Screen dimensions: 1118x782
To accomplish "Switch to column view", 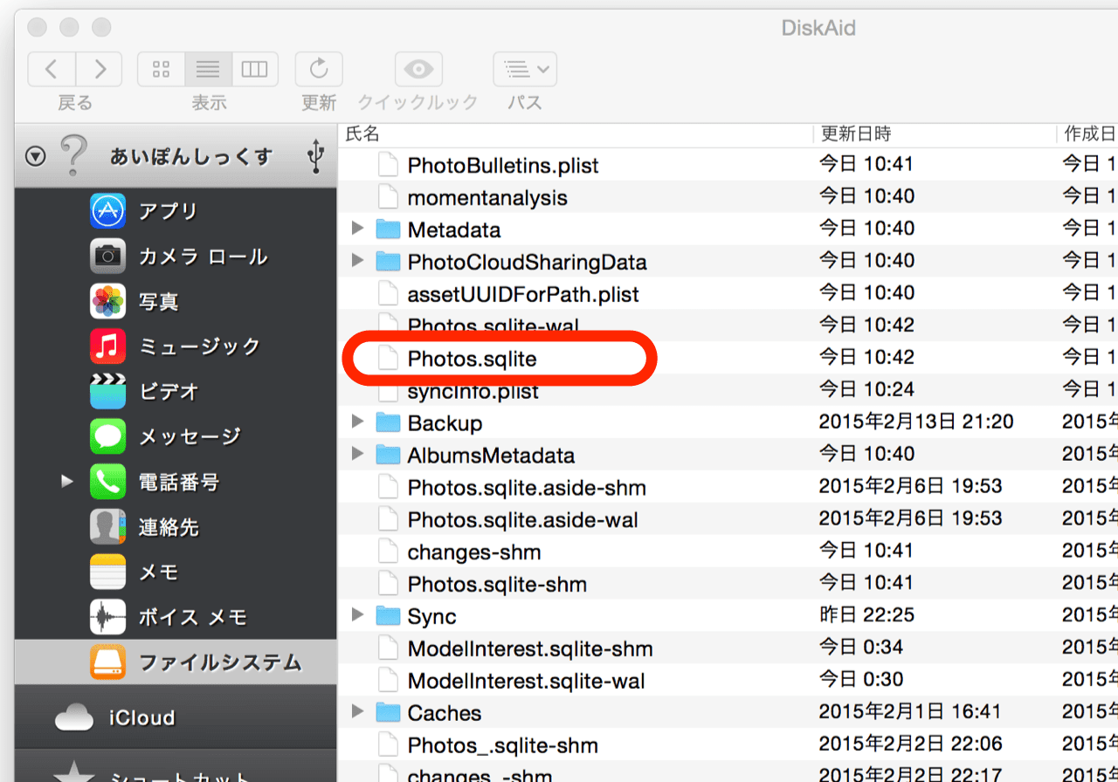I will (254, 69).
